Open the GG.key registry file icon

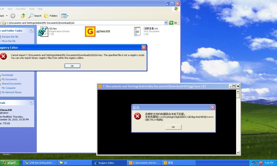point(43,31)
